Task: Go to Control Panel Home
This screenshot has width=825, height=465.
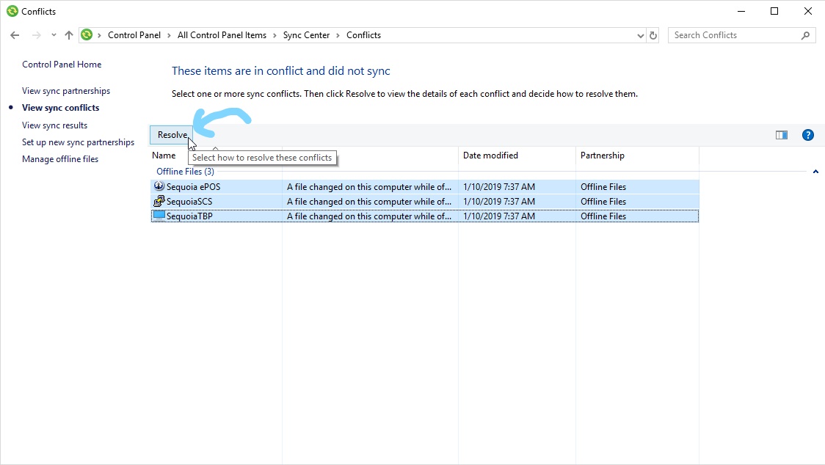Action: tap(62, 65)
